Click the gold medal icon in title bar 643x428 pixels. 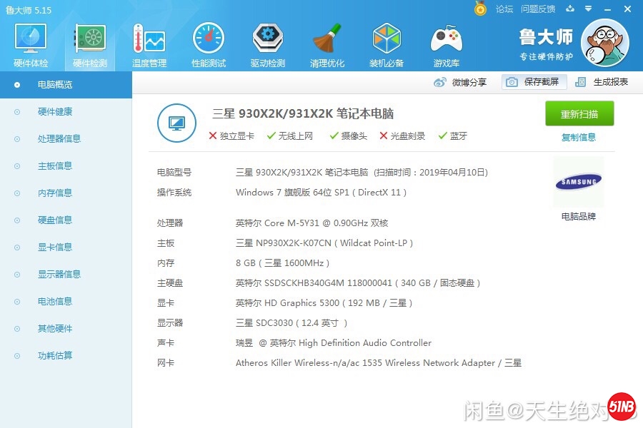coord(481,9)
